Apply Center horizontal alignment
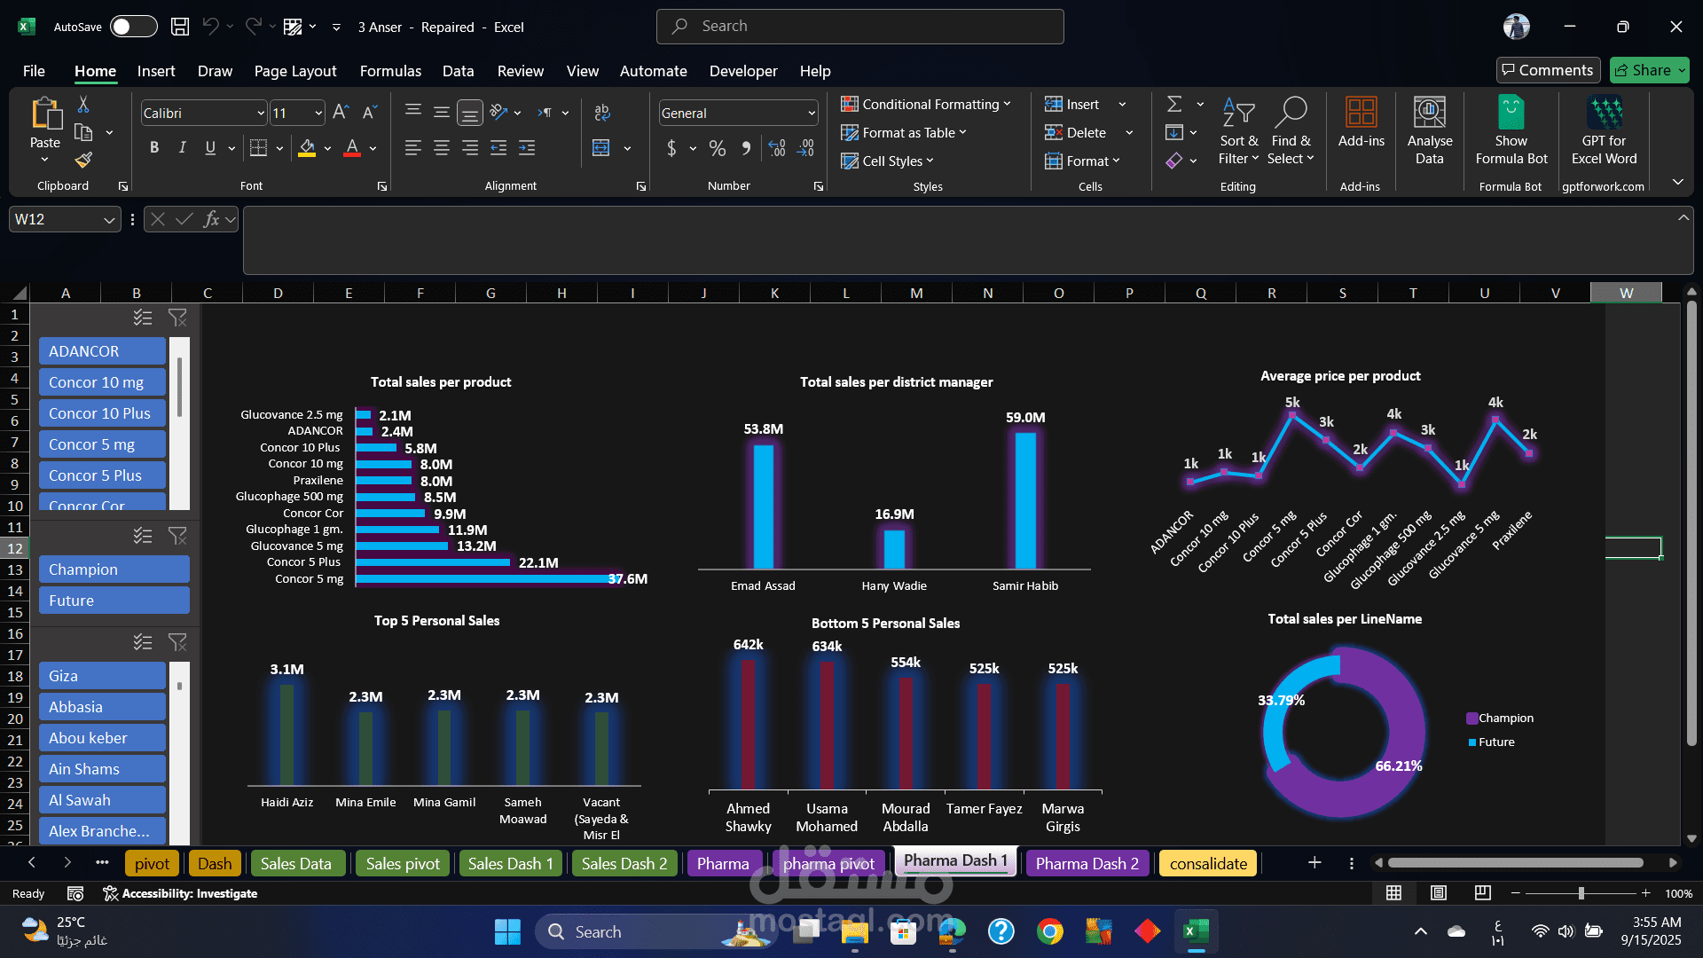The width and height of the screenshot is (1703, 958). 442,148
